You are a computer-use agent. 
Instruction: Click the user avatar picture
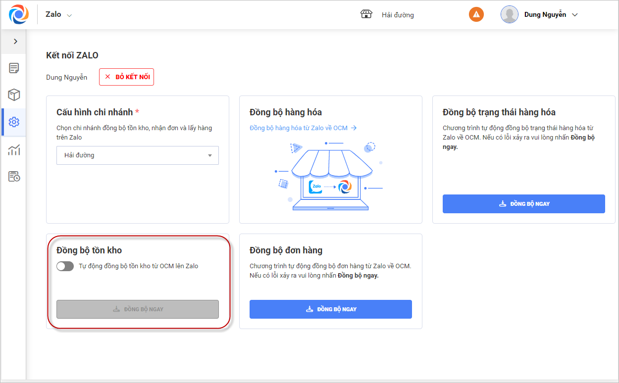click(509, 14)
